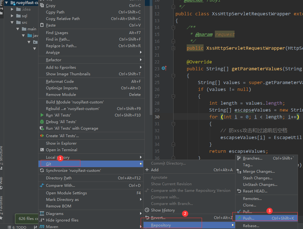The image size is (303, 229).
Task: Click the override gutter icon on line 23
Action: (164, 68)
